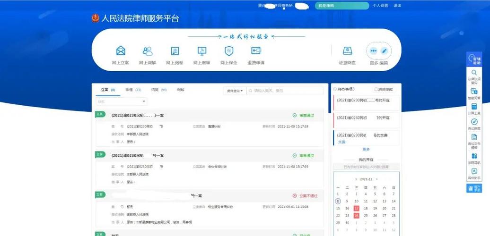Open 法院导航 grid icon
This screenshot has height=236, width=490.
click(x=474, y=156)
